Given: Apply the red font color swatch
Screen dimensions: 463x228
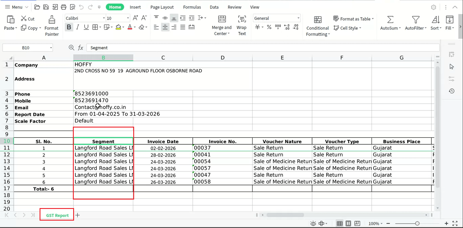Looking at the screenshot, I should coord(130,27).
